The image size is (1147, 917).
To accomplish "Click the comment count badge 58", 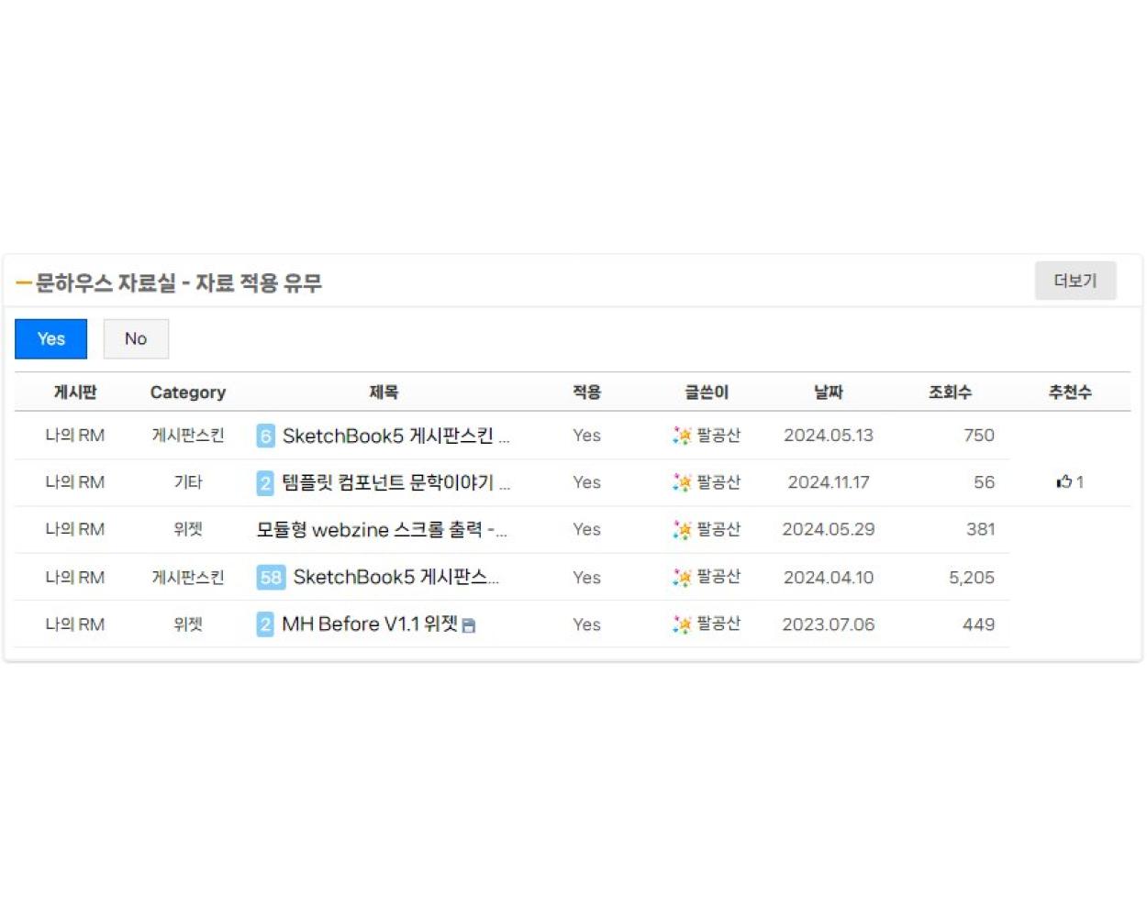I will [271, 577].
